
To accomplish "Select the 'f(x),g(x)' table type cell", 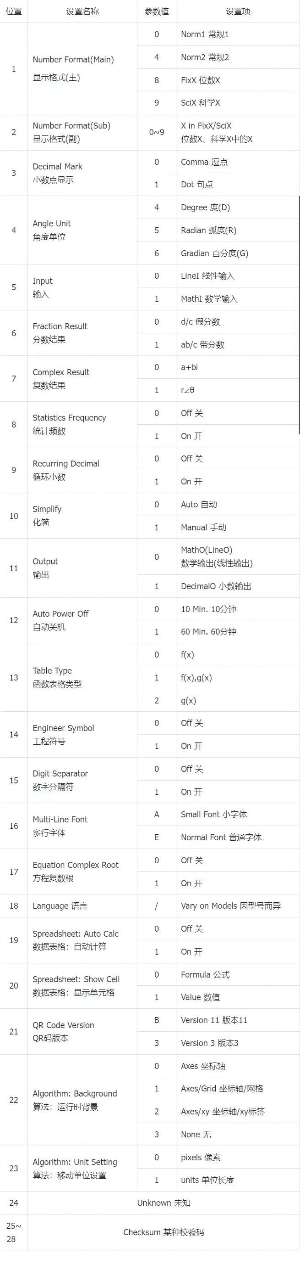I will coord(238,678).
